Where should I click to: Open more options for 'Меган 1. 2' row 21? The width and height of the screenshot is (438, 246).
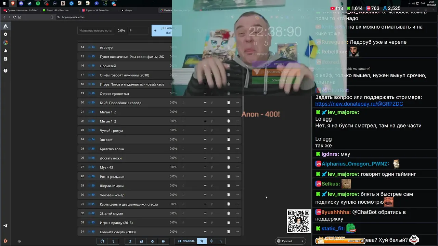click(237, 112)
